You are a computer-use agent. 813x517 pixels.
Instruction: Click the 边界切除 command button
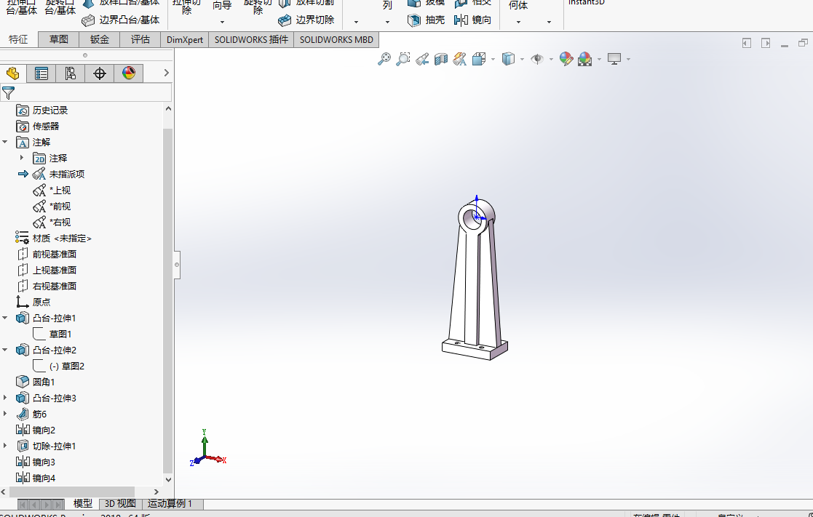point(307,20)
